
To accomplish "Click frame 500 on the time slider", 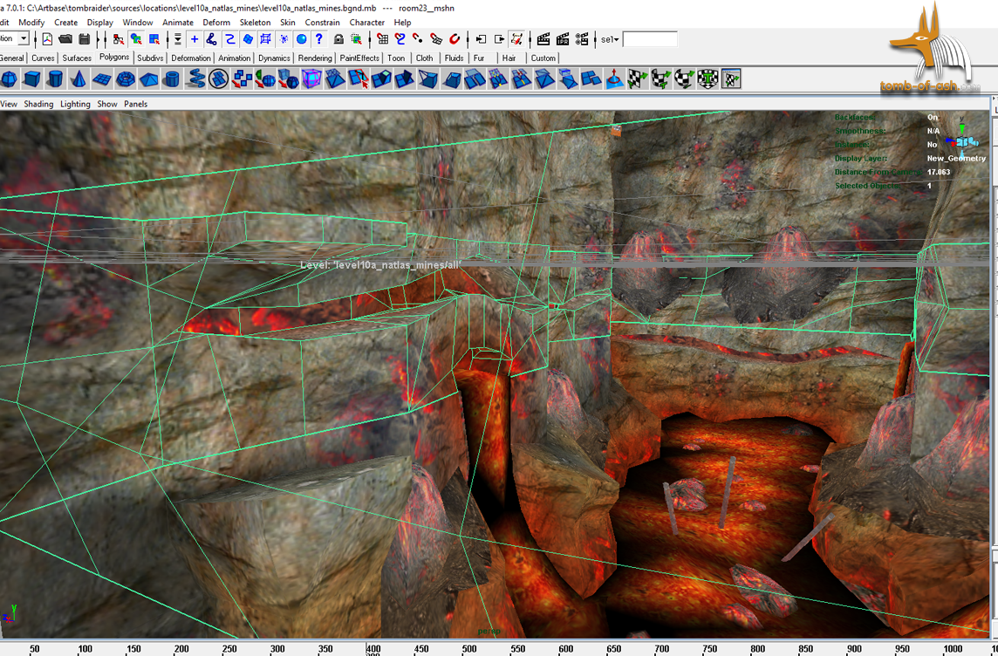I will click(x=469, y=649).
